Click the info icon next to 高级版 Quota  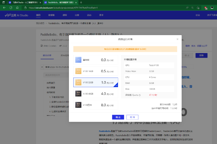point(139,95)
